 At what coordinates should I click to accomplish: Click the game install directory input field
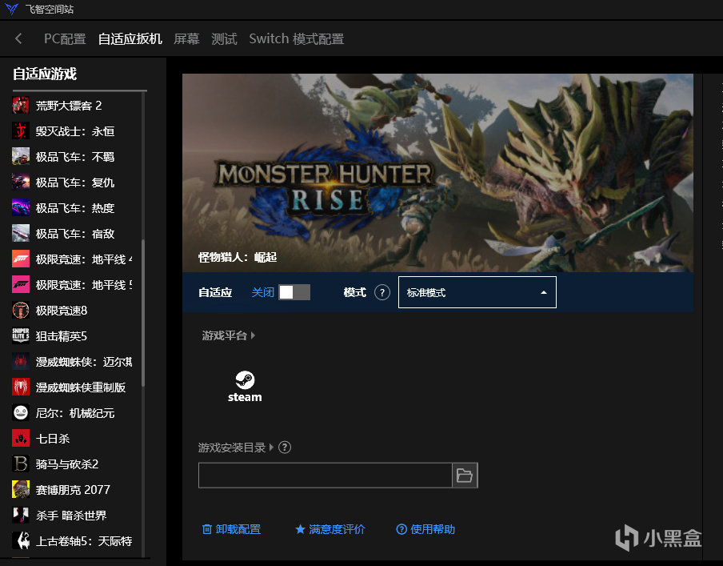(325, 475)
